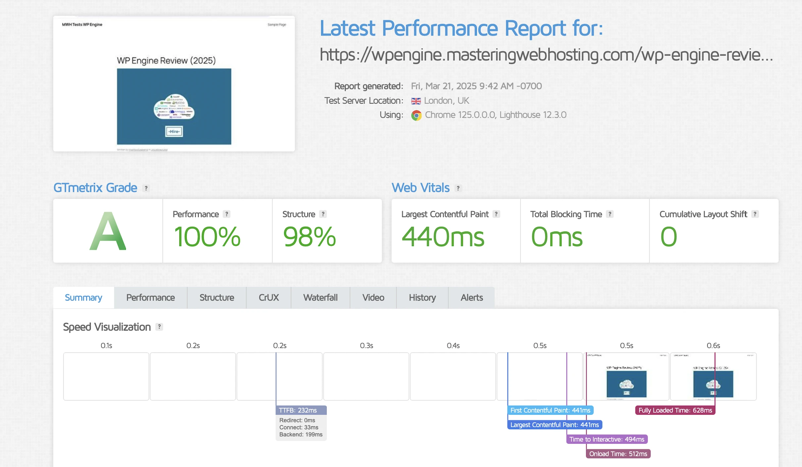View the History tab

pyautogui.click(x=422, y=298)
